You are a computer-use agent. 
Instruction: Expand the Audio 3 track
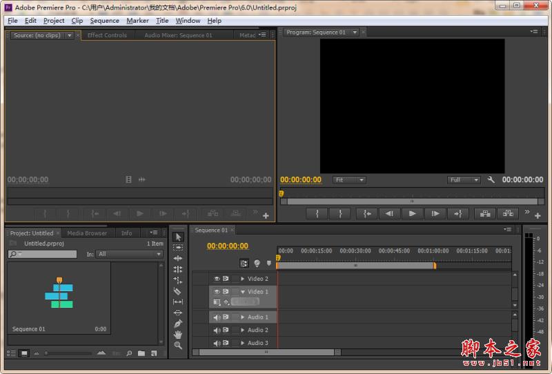pos(243,343)
